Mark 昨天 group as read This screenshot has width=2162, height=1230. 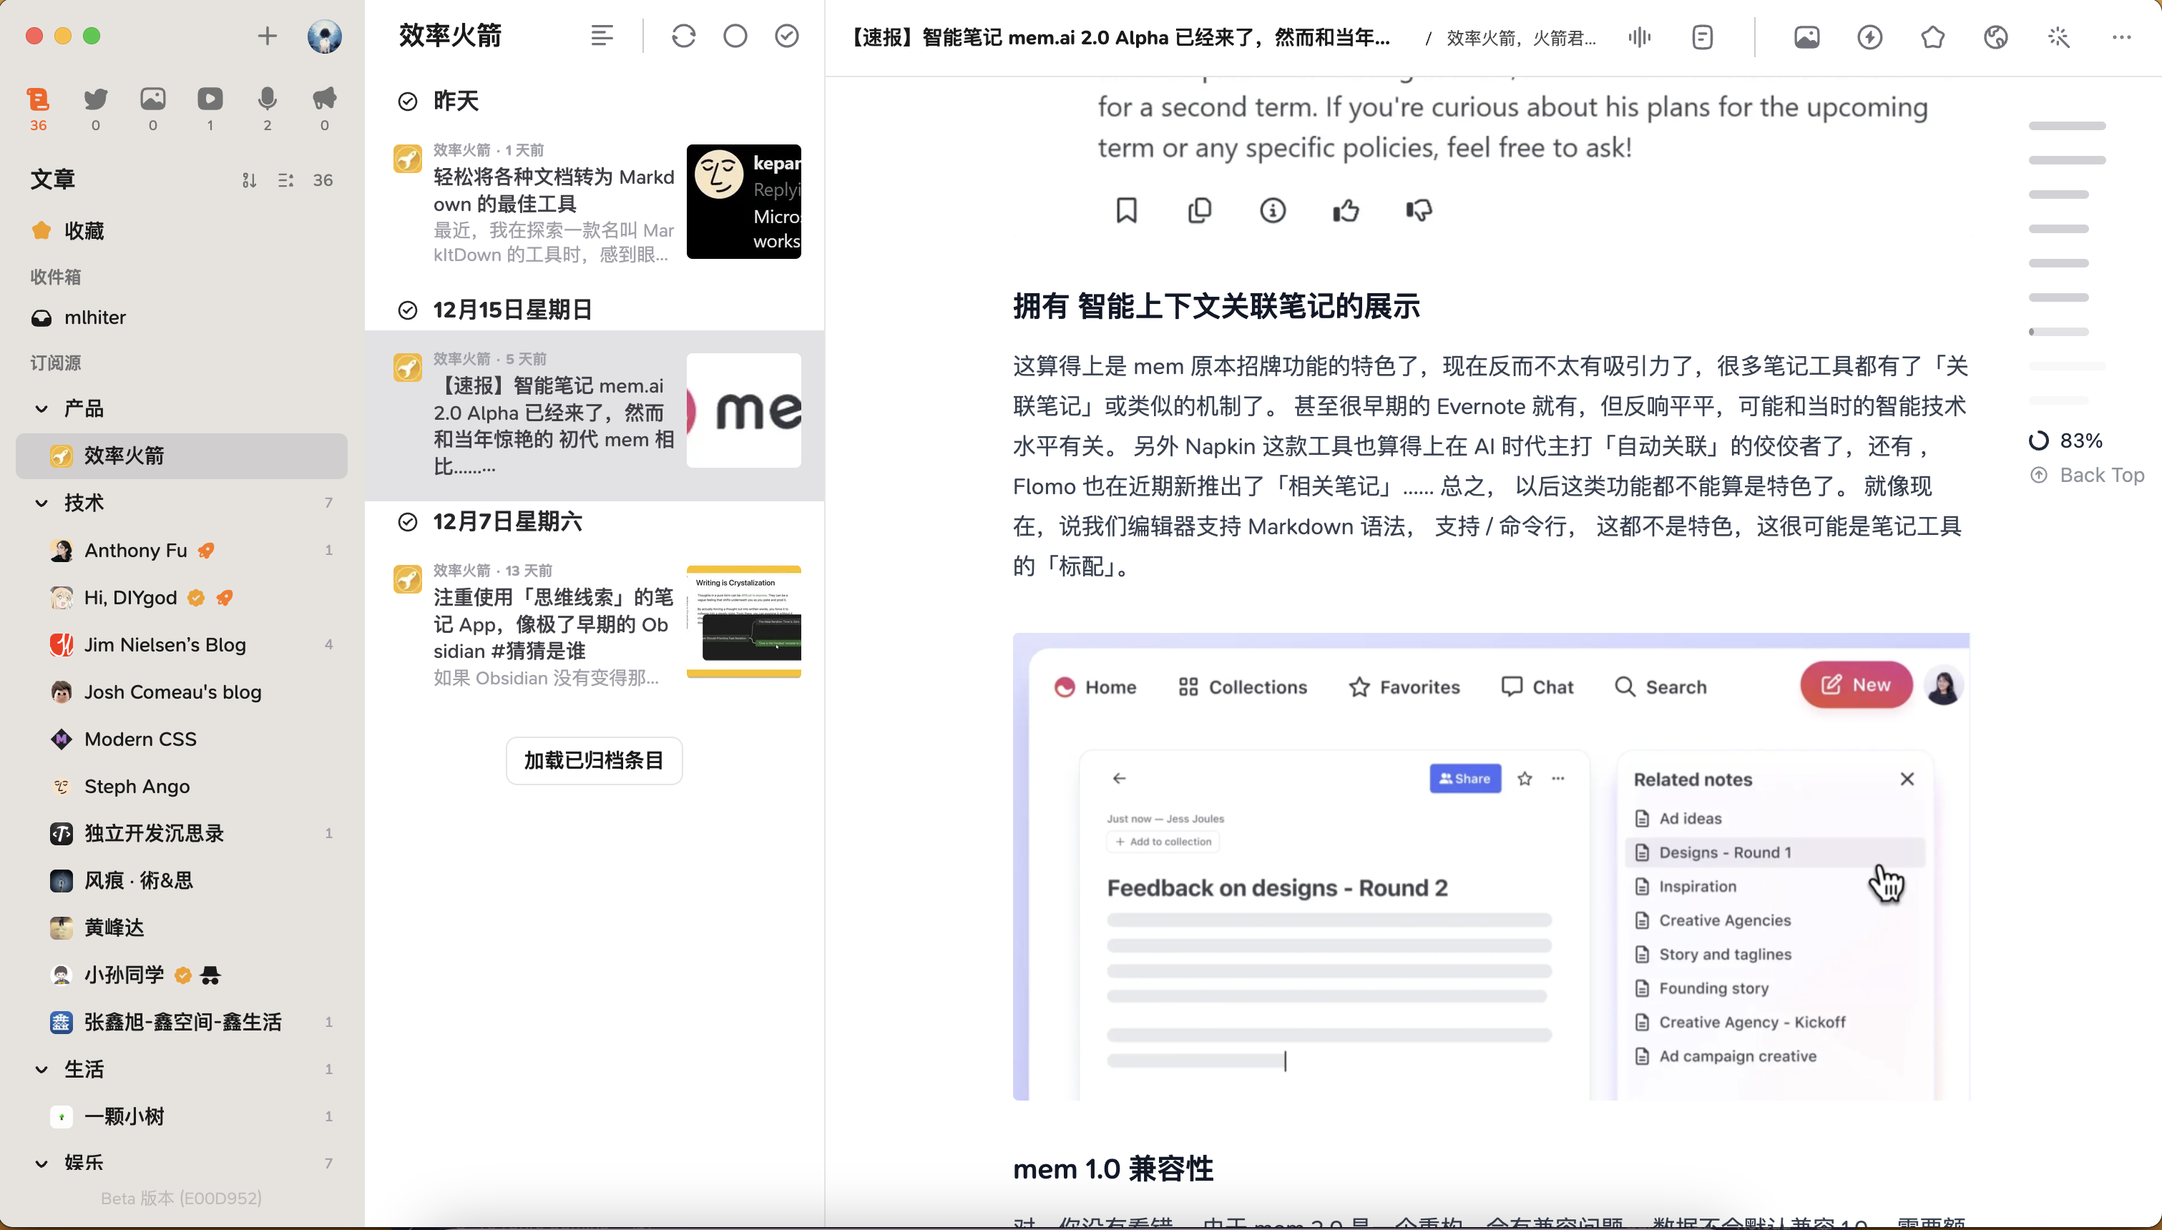pyautogui.click(x=407, y=102)
